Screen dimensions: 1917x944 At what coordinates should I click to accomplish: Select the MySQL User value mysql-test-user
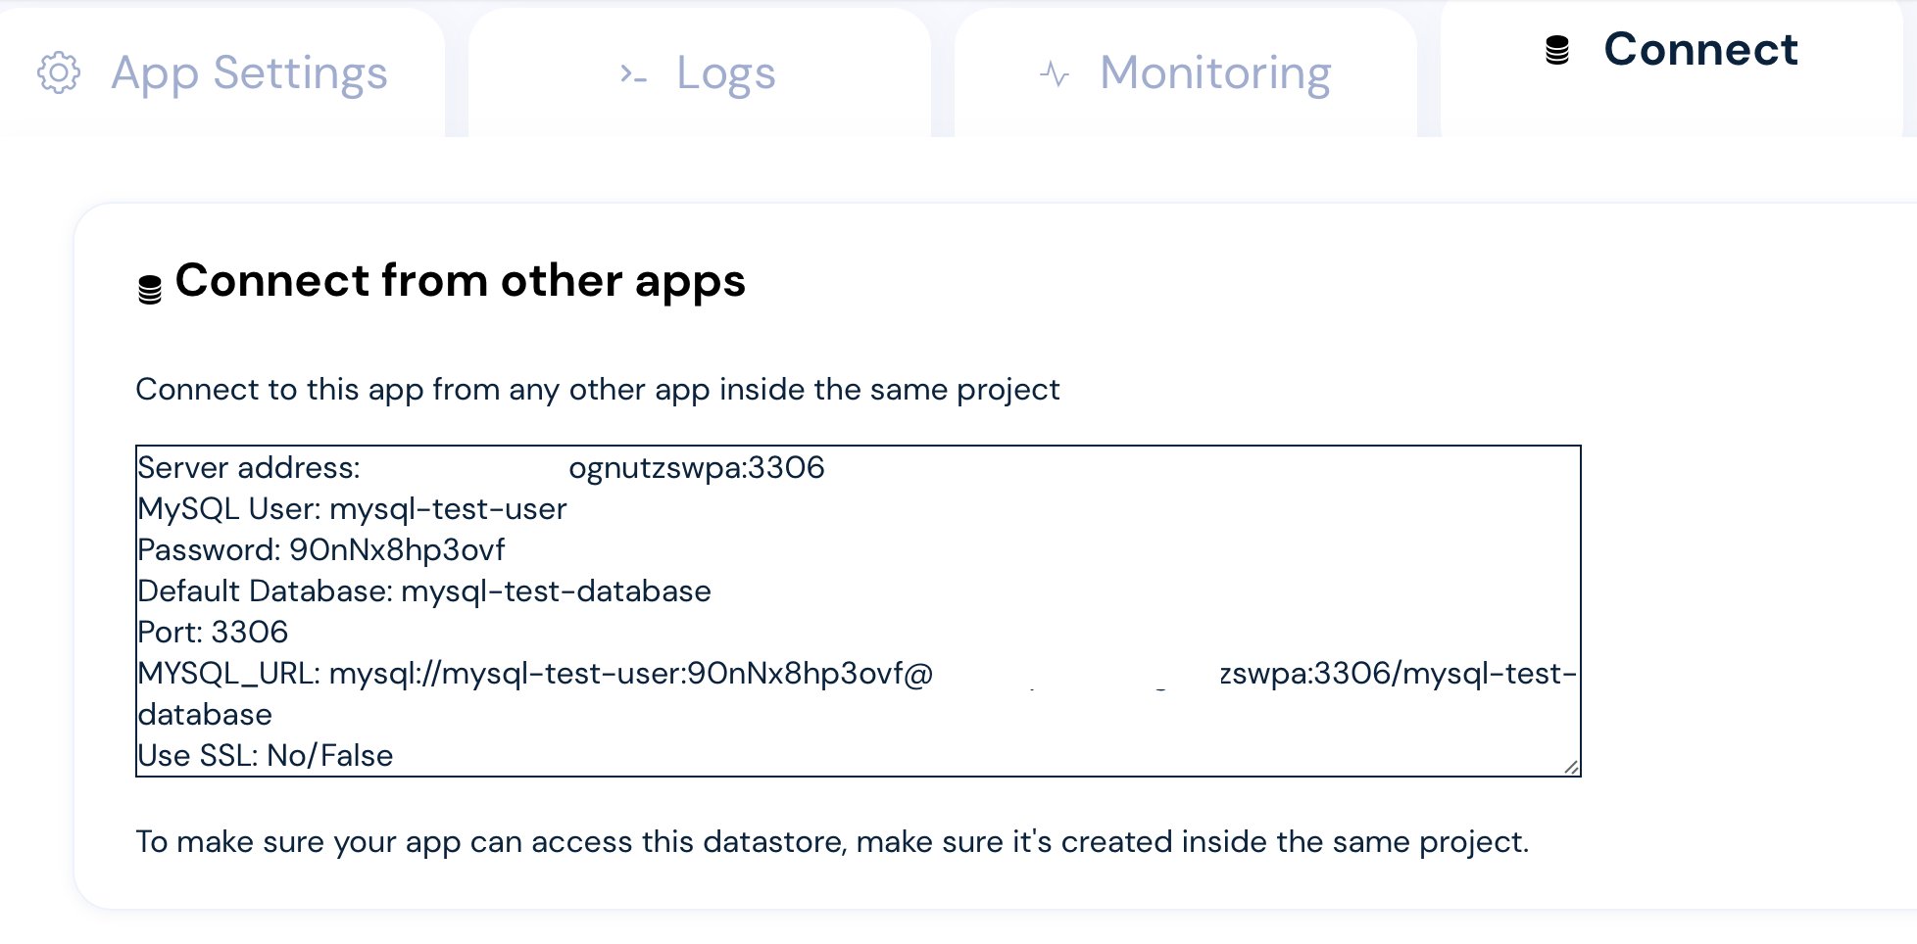tap(450, 509)
